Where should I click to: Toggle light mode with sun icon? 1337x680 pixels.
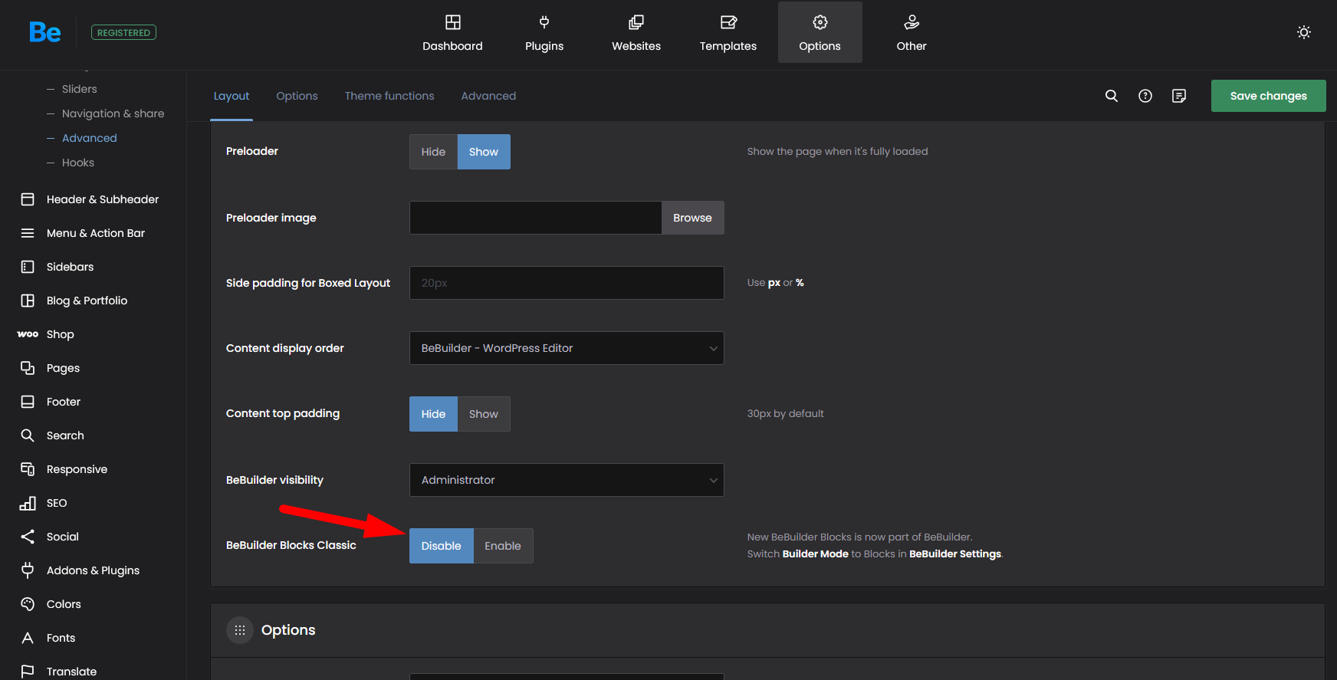pos(1303,32)
